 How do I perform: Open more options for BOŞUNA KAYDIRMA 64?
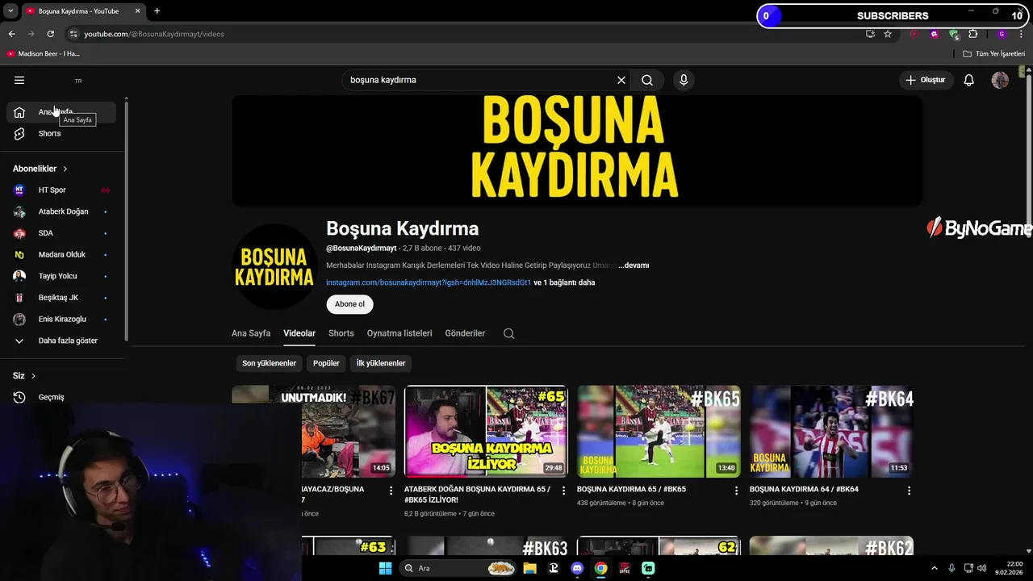(x=909, y=491)
